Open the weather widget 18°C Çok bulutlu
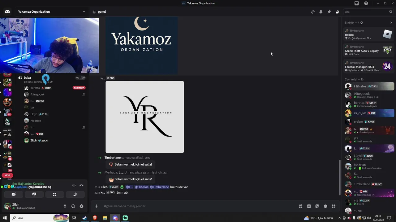Screen dimensions: 396x222 click(x=318, y=218)
